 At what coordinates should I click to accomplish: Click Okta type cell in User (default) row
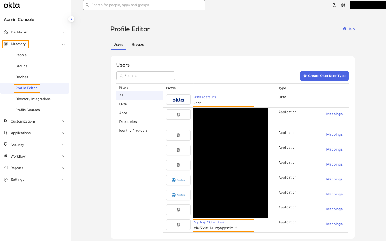click(282, 97)
